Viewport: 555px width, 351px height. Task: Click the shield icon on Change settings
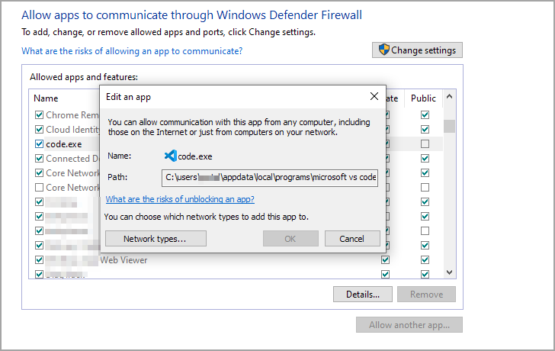385,50
